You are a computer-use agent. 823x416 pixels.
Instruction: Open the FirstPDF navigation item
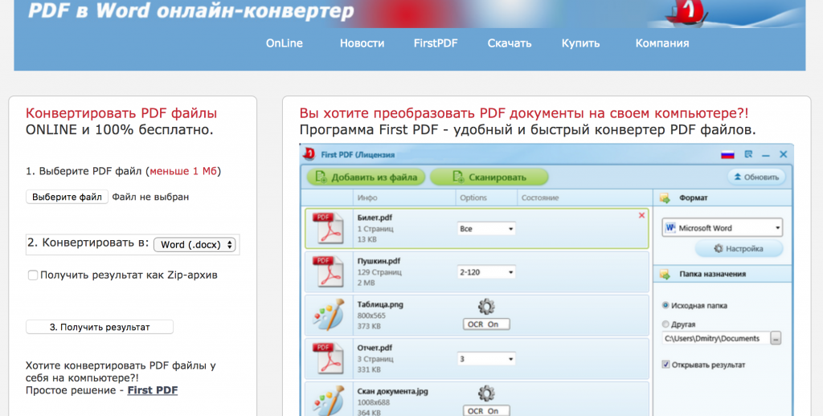point(436,43)
